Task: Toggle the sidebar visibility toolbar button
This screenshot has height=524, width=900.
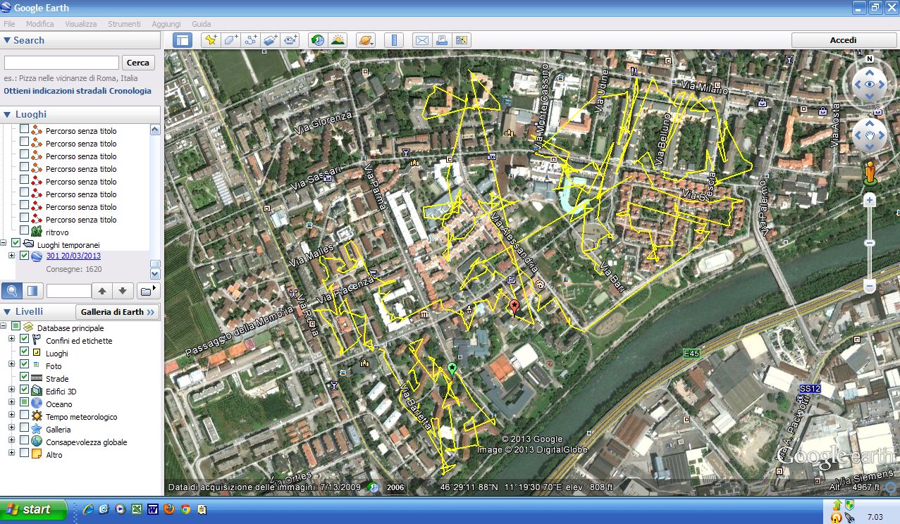Action: tap(183, 40)
